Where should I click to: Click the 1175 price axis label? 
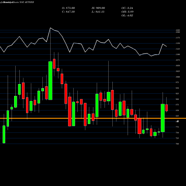click(178, 38)
